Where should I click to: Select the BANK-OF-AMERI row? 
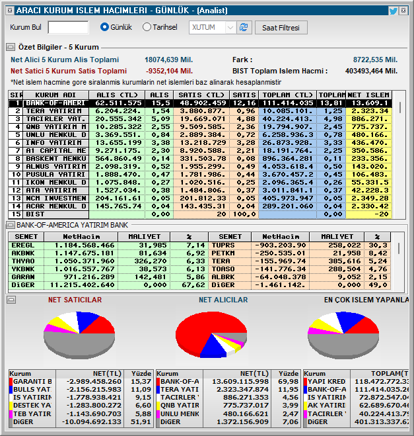click(200, 103)
